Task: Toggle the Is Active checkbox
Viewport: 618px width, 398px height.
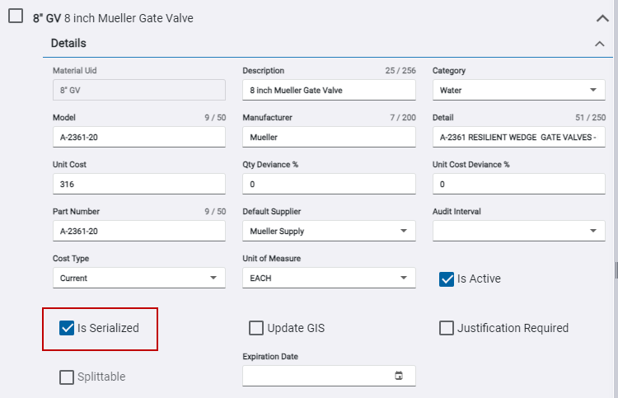Action: coord(447,279)
